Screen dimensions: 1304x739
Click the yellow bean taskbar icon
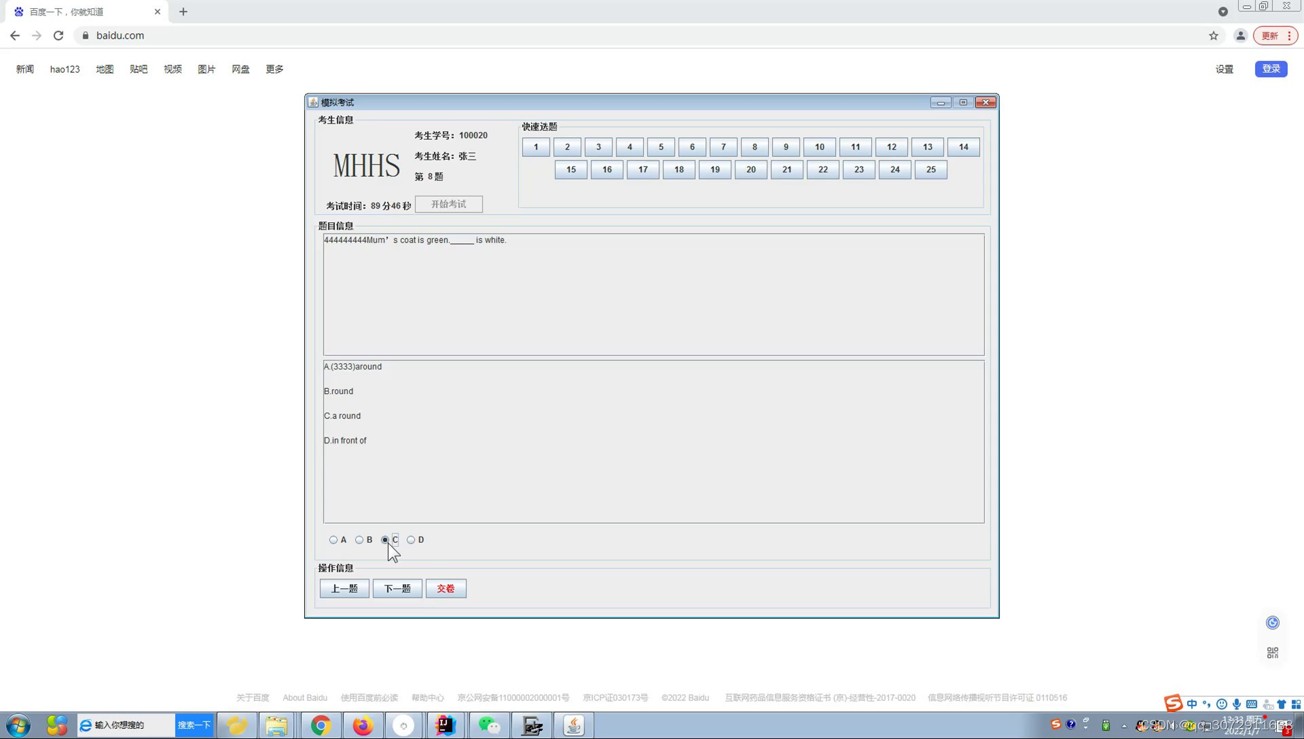(x=237, y=725)
